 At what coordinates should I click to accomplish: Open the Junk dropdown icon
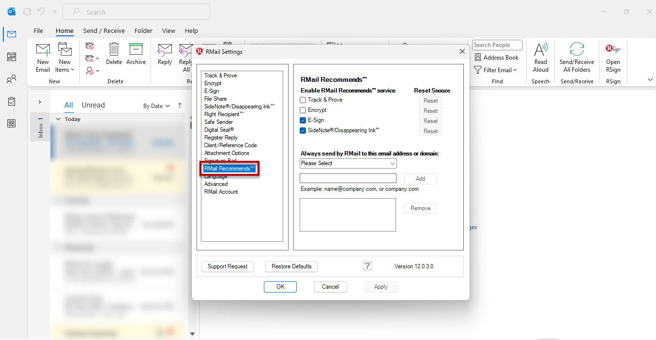[x=92, y=71]
